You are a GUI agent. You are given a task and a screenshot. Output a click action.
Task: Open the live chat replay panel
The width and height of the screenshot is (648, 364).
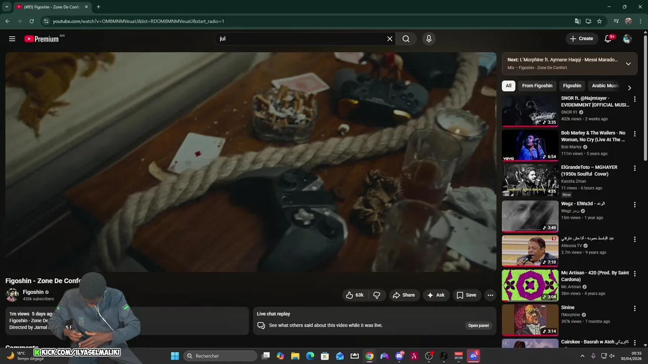[478, 326]
